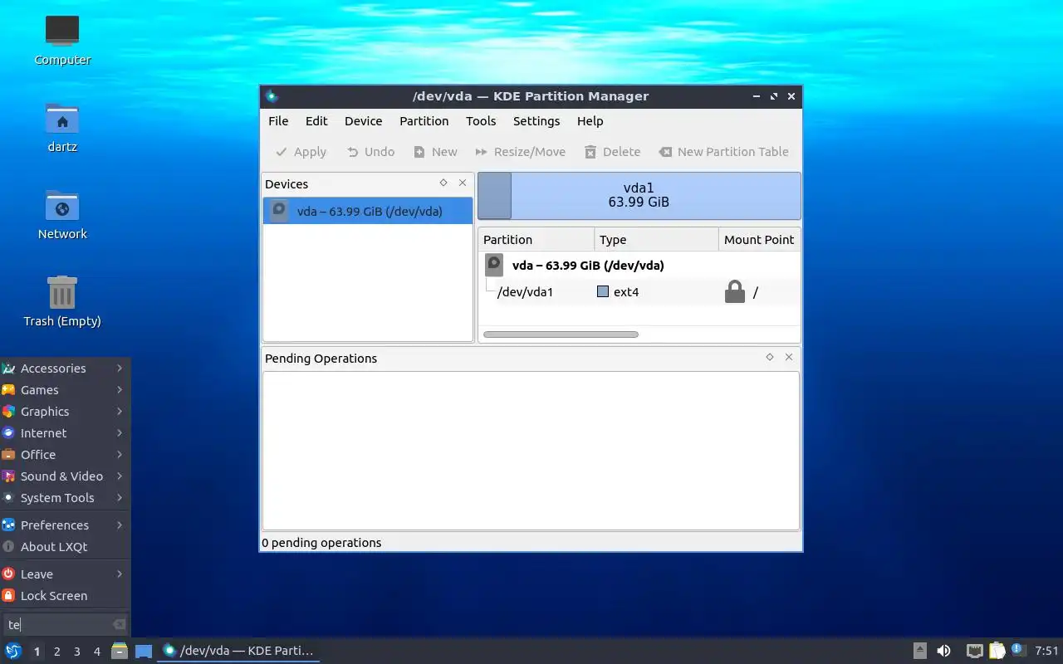
Task: Click the ext4 color swatch
Action: click(603, 292)
